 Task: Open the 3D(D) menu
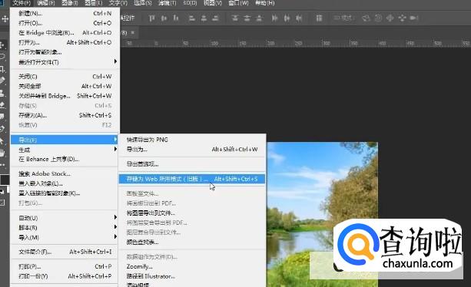(x=190, y=3)
